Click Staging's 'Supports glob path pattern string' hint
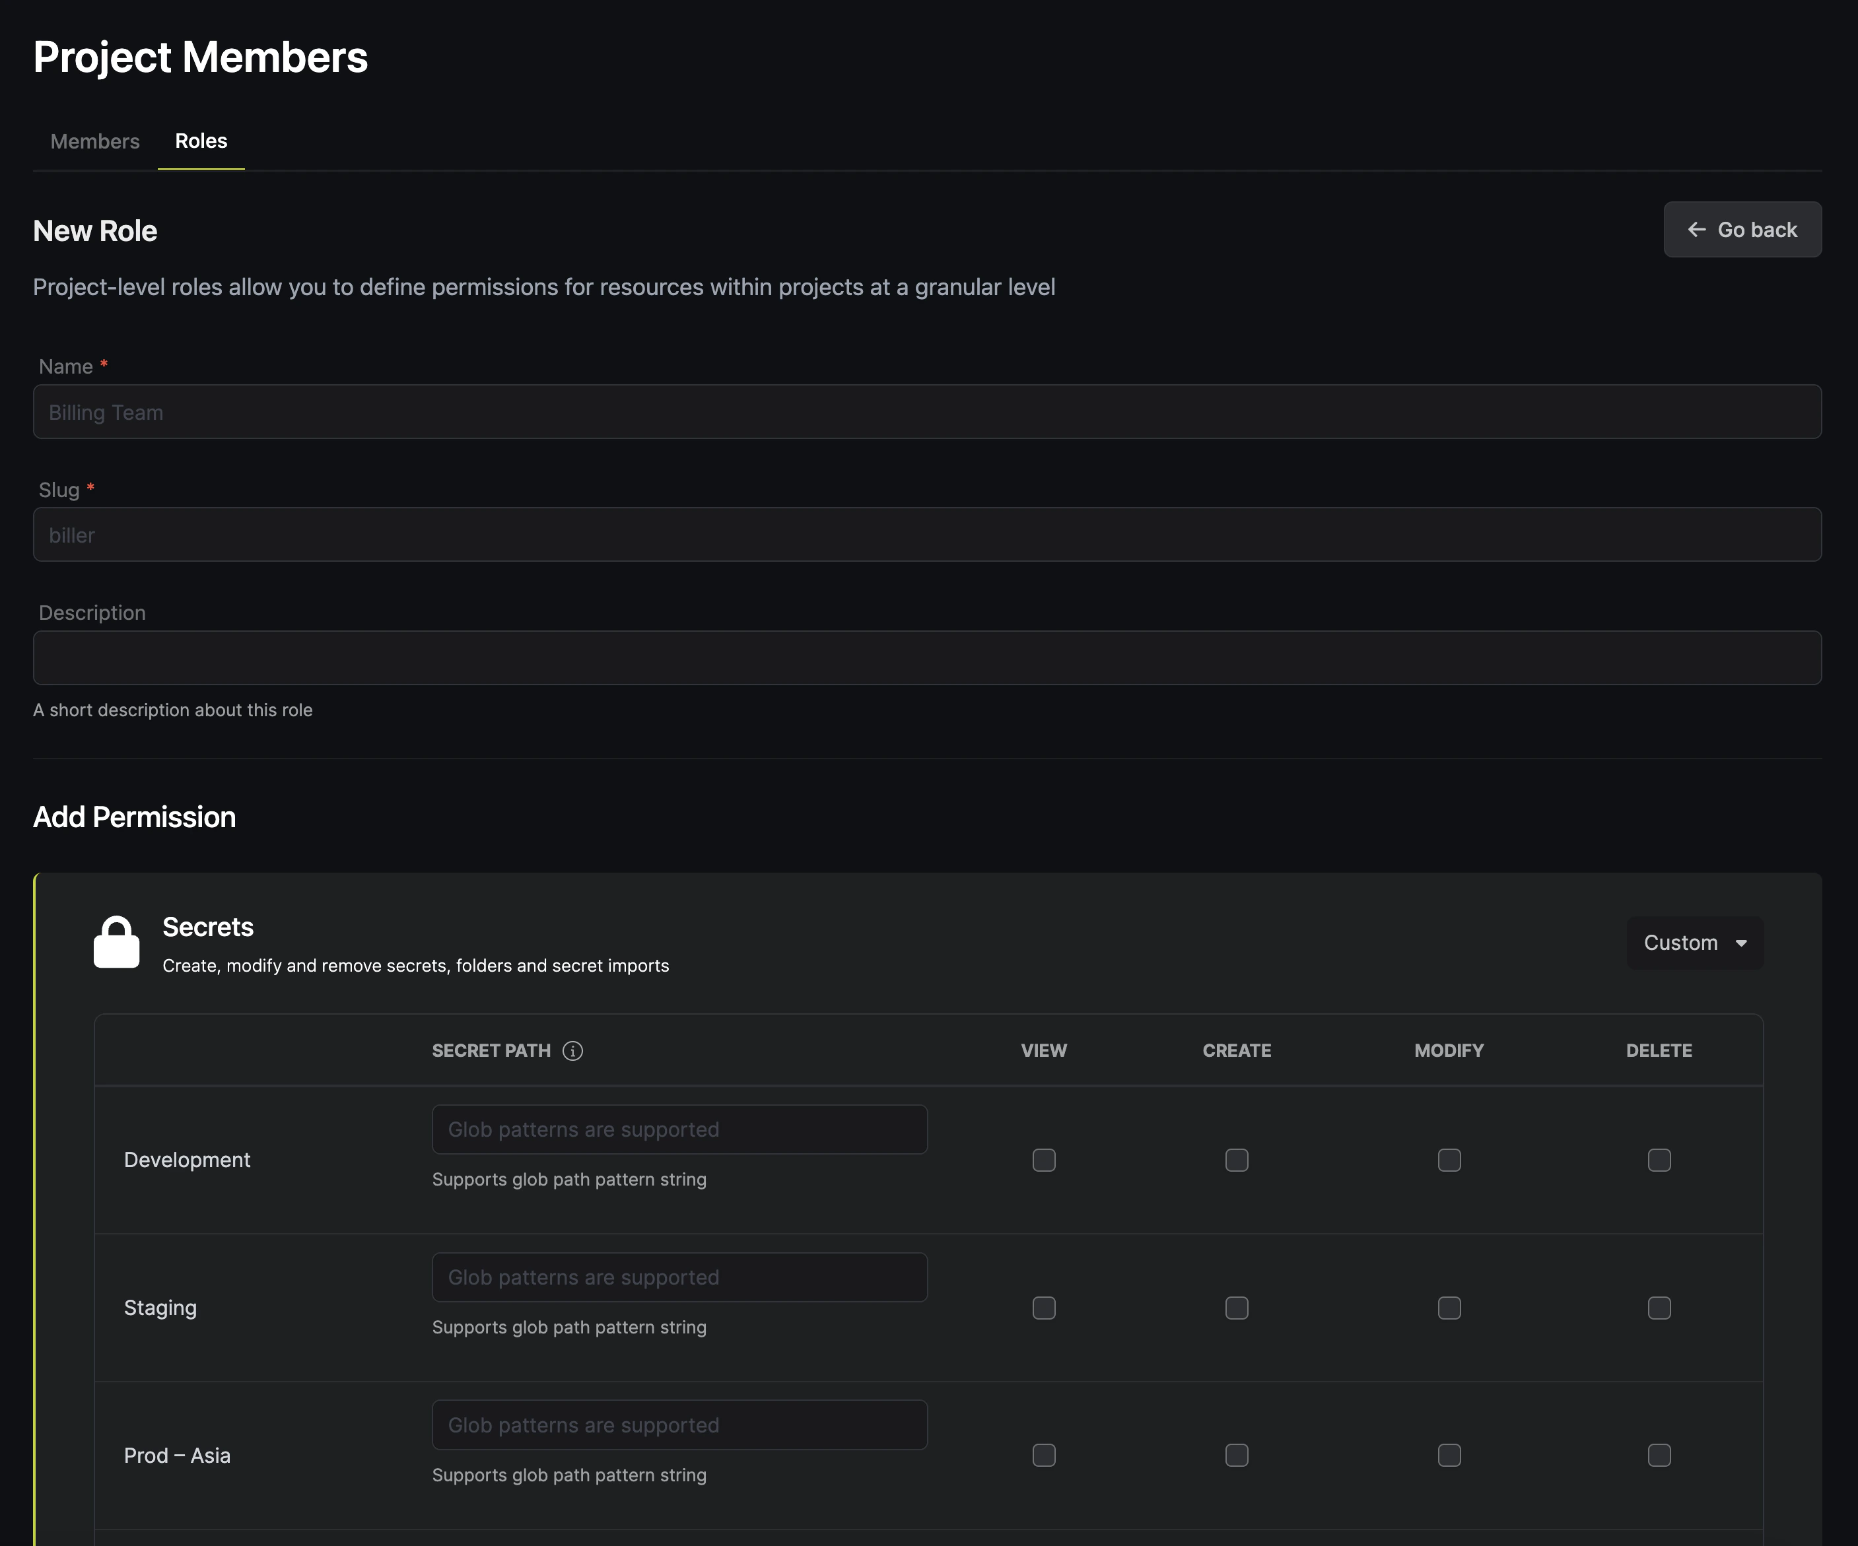The image size is (1858, 1546). (x=569, y=1328)
